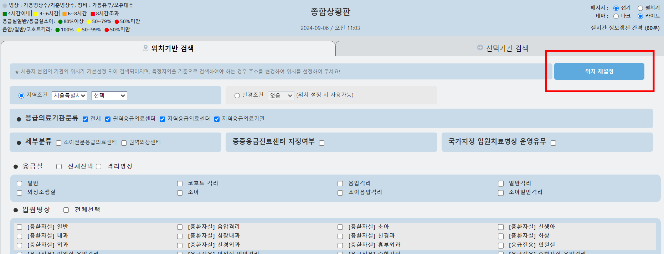The width and height of the screenshot is (664, 254).
Task: Check 입원병상 전체선택 checkbox
Action: [66, 210]
